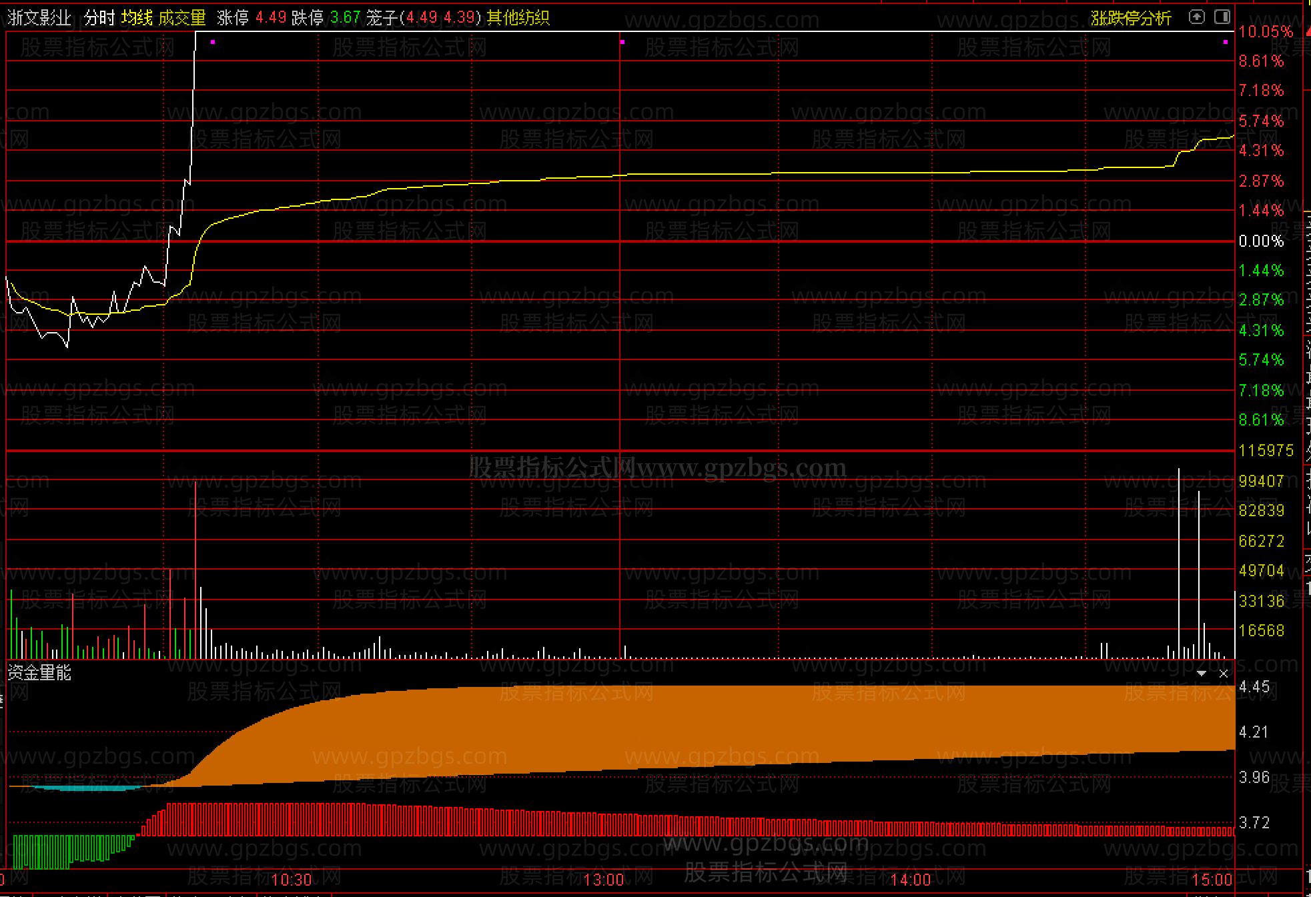Click the 均线 legend label
1311x897 pixels.
point(137,18)
